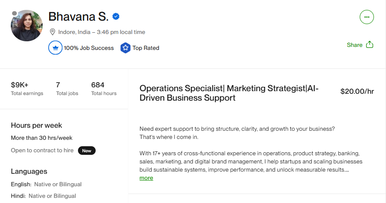This screenshot has width=386, height=203.
Task: Click the 100% Job Success label
Action: tap(89, 48)
